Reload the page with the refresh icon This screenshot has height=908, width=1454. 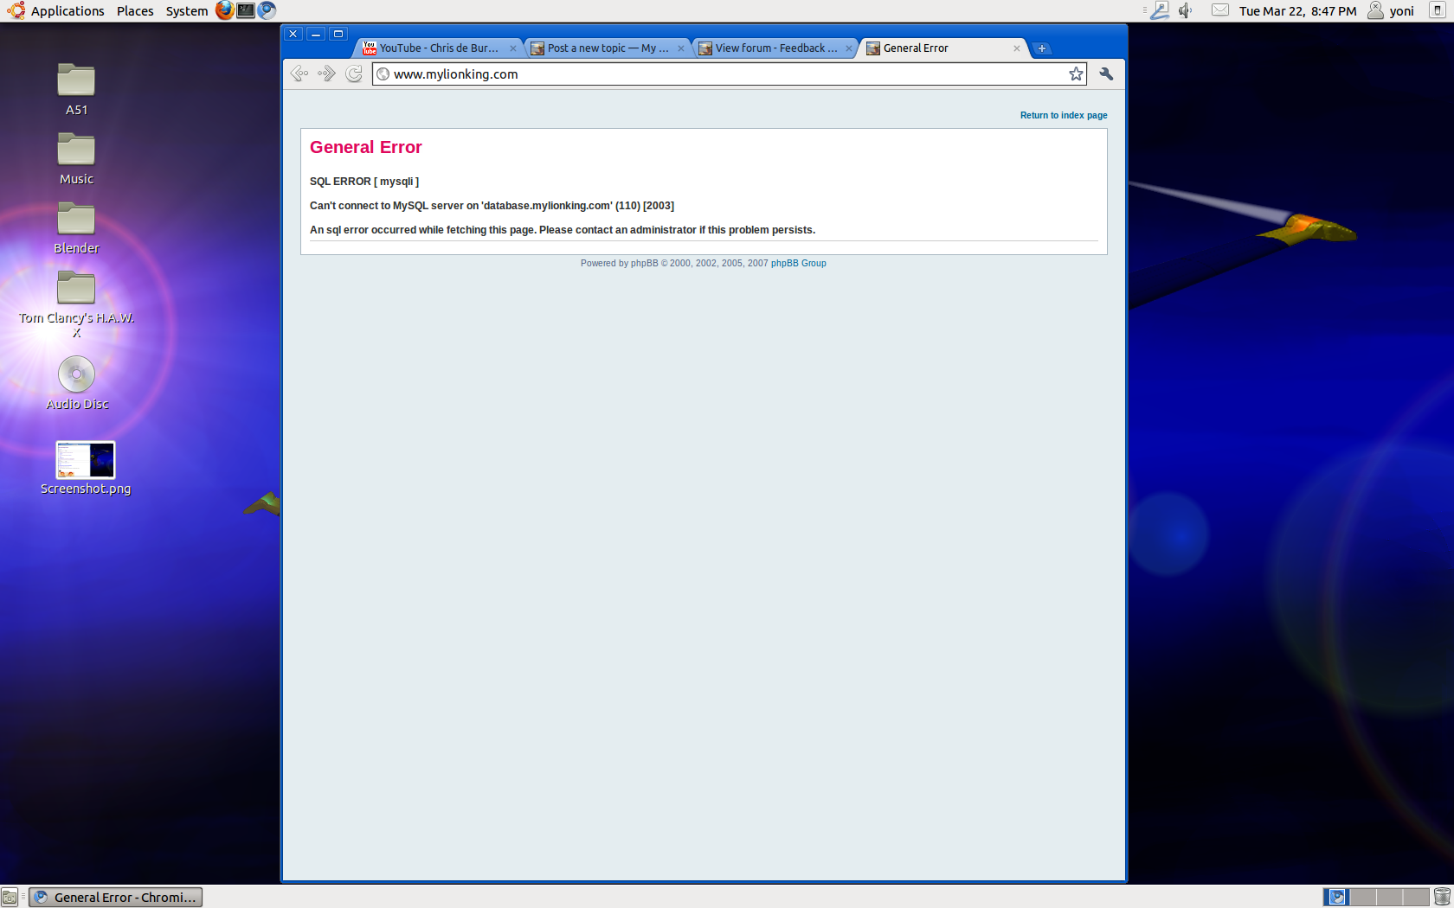coord(354,74)
